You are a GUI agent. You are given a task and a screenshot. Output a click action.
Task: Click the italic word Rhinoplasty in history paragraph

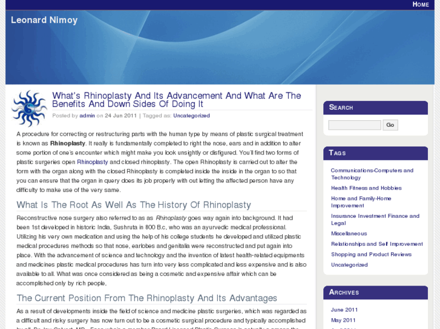(x=171, y=218)
